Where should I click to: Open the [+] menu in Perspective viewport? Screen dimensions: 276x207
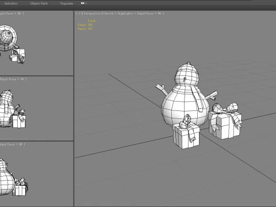coord(79,13)
